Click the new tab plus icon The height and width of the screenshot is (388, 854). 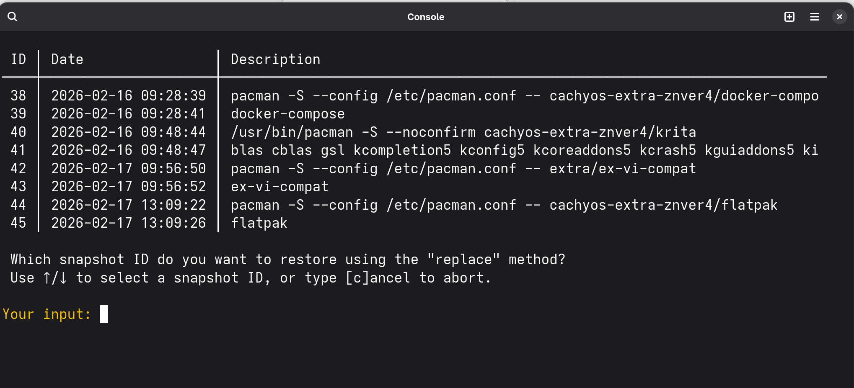coord(789,17)
